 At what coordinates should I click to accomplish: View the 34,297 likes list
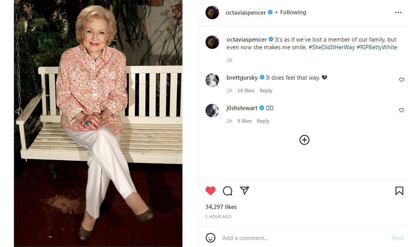tap(221, 206)
